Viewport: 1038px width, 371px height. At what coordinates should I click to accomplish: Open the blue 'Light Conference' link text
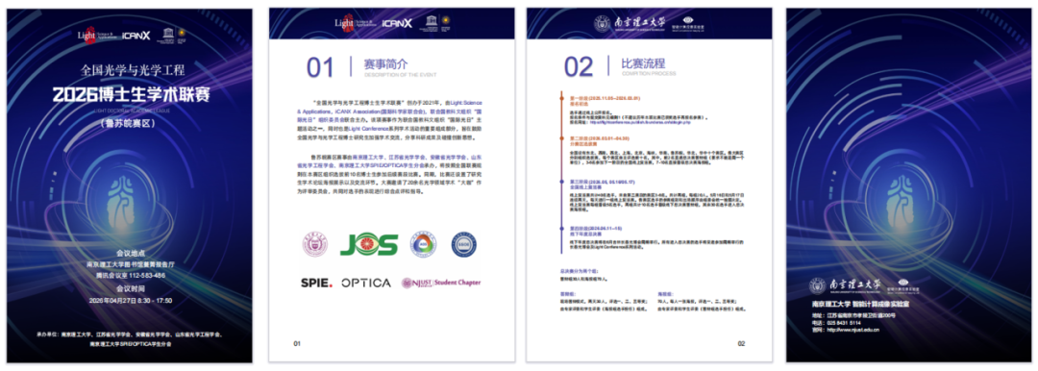point(369,129)
